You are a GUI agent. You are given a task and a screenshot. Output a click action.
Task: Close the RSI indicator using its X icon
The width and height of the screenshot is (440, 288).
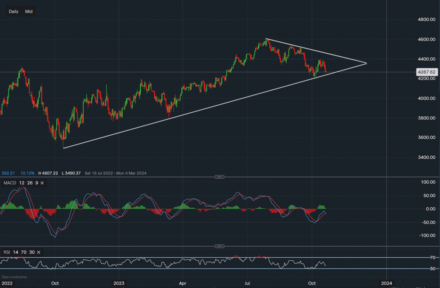click(x=38, y=252)
